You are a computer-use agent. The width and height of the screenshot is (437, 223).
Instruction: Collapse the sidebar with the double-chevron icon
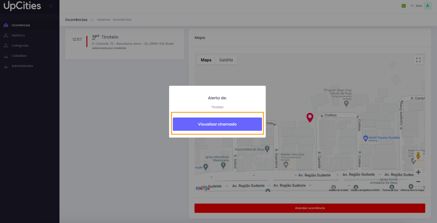[51, 6]
